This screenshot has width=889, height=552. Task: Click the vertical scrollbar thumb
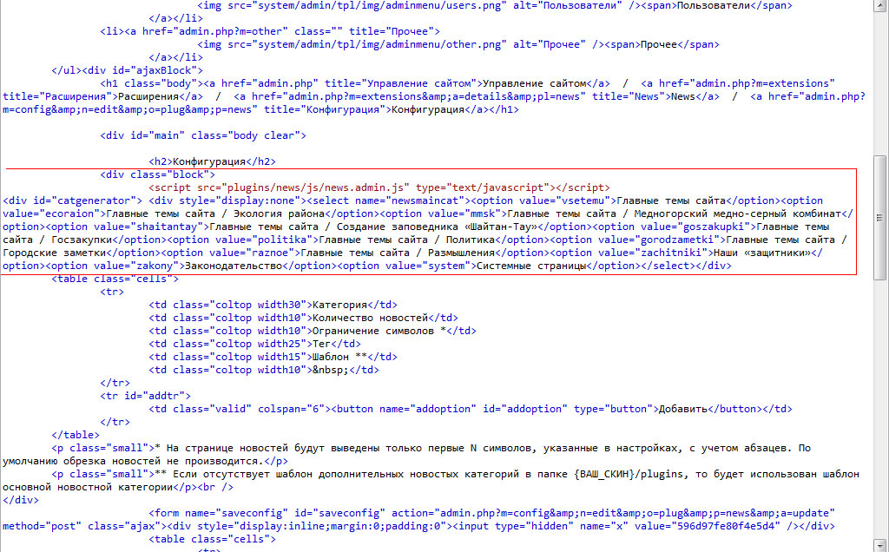(x=880, y=218)
